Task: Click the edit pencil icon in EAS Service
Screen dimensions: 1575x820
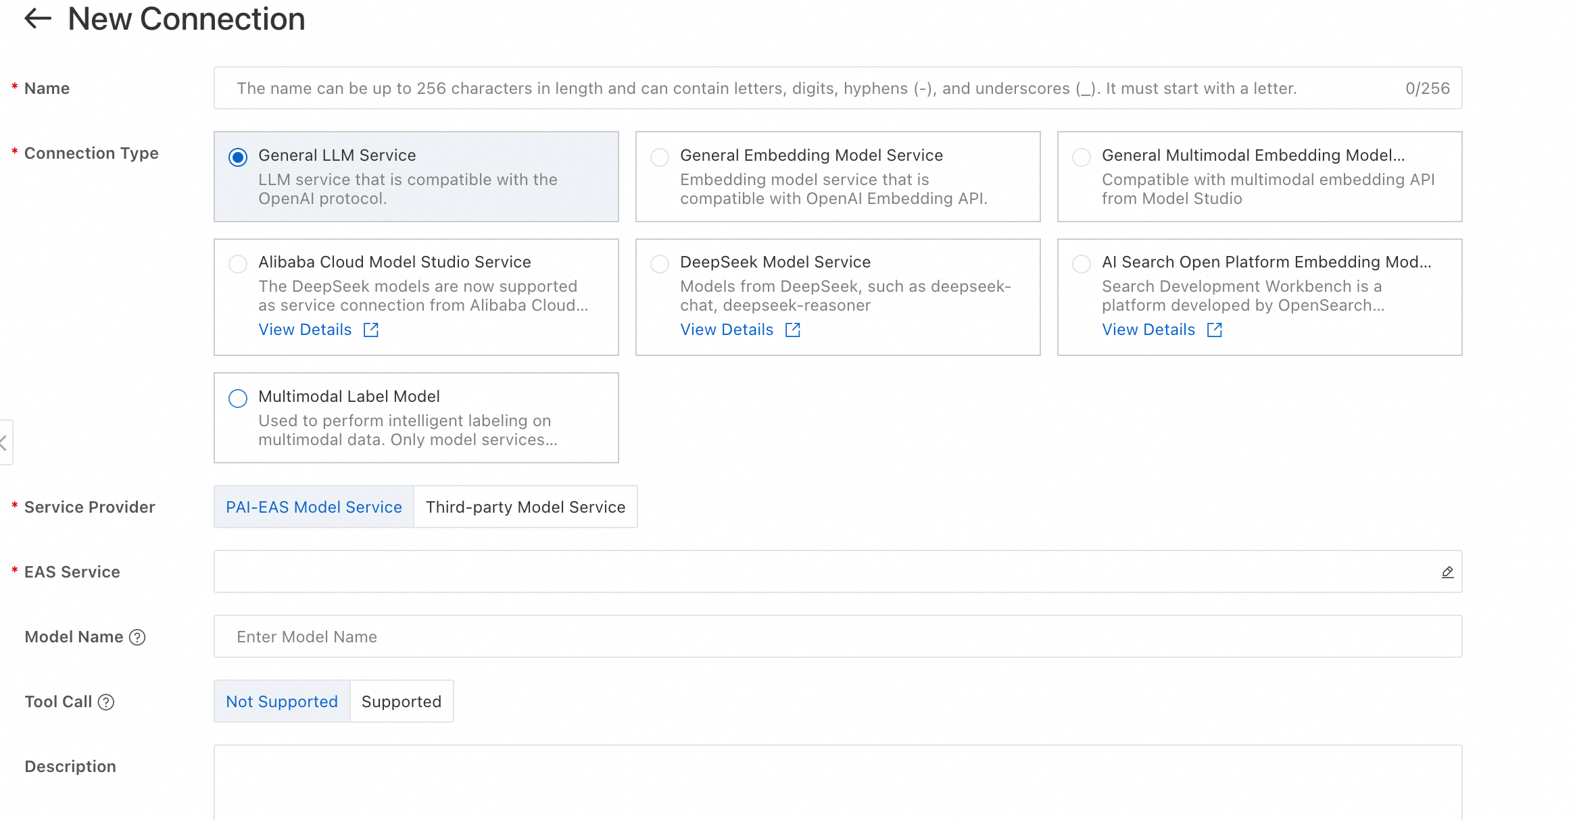Action: 1447,572
